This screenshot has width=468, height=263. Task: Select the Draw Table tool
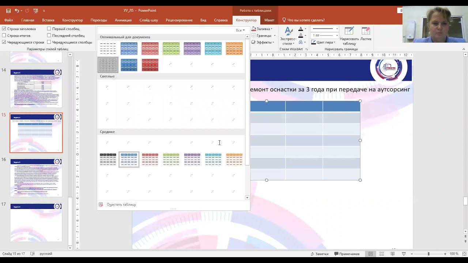(x=349, y=36)
